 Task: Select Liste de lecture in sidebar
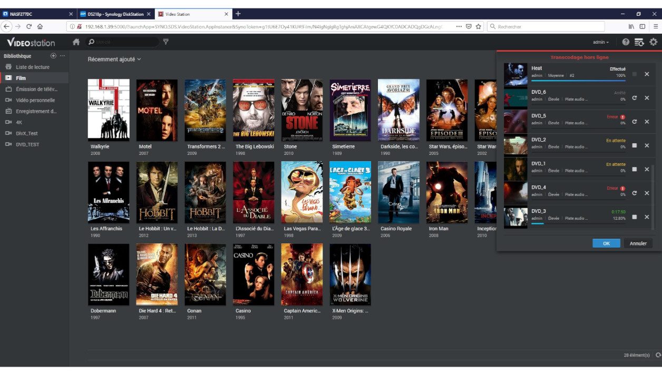[34, 67]
